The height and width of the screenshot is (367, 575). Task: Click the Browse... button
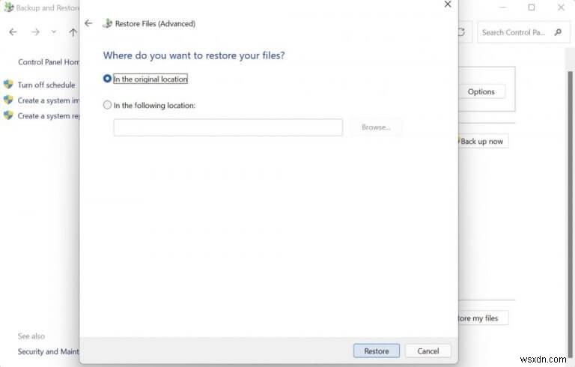tap(376, 127)
